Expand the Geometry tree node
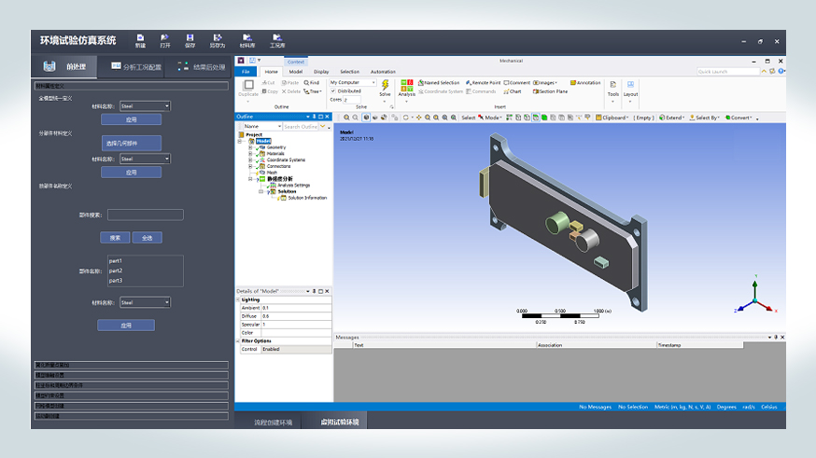The height and width of the screenshot is (458, 816). pyautogui.click(x=250, y=147)
